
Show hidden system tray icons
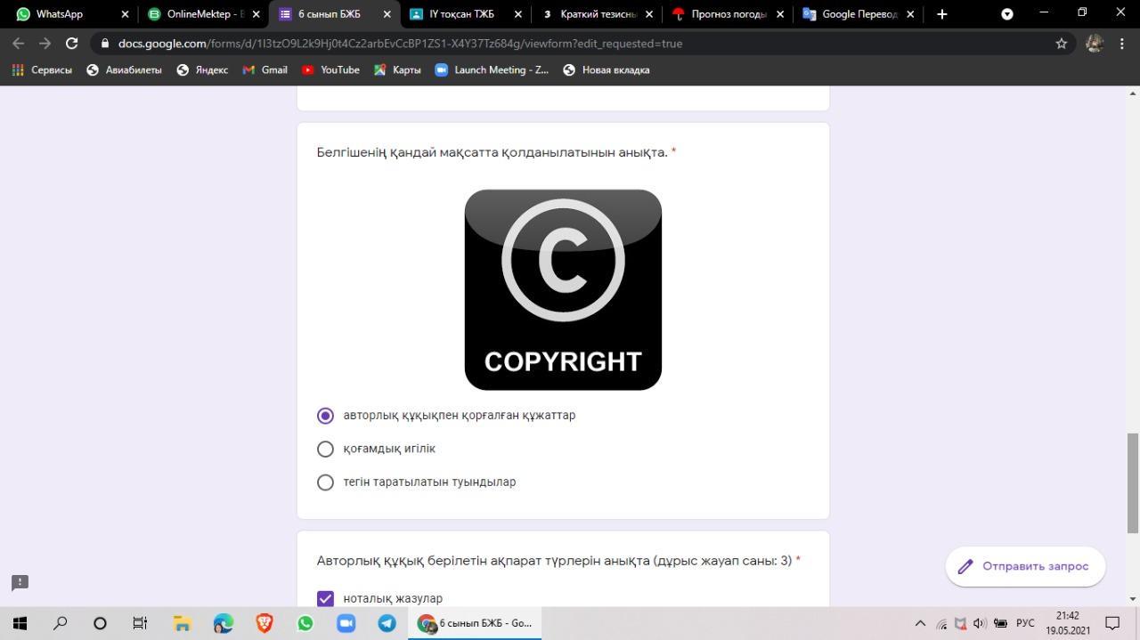click(x=920, y=623)
